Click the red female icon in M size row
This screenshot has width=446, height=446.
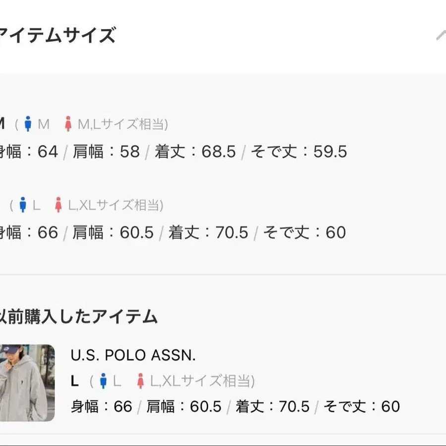(x=68, y=124)
